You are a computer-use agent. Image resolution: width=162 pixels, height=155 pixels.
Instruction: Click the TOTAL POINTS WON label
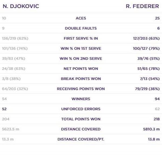point(81,119)
